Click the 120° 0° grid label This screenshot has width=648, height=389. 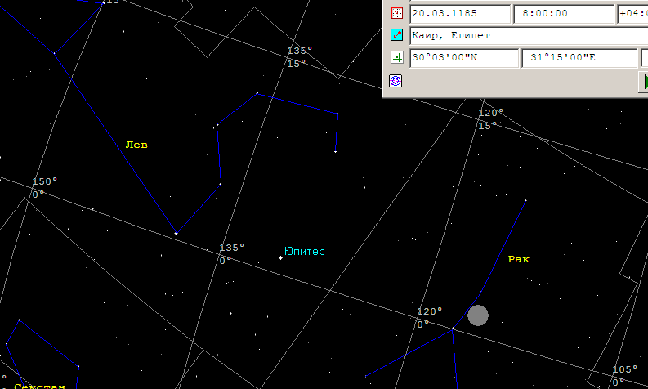click(430, 318)
